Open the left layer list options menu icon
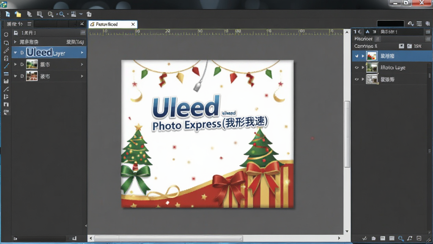Screen dimensions: 433x244 coord(83,33)
